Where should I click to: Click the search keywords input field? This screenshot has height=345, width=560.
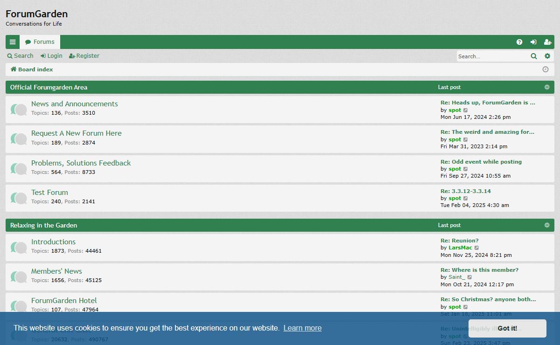point(491,56)
